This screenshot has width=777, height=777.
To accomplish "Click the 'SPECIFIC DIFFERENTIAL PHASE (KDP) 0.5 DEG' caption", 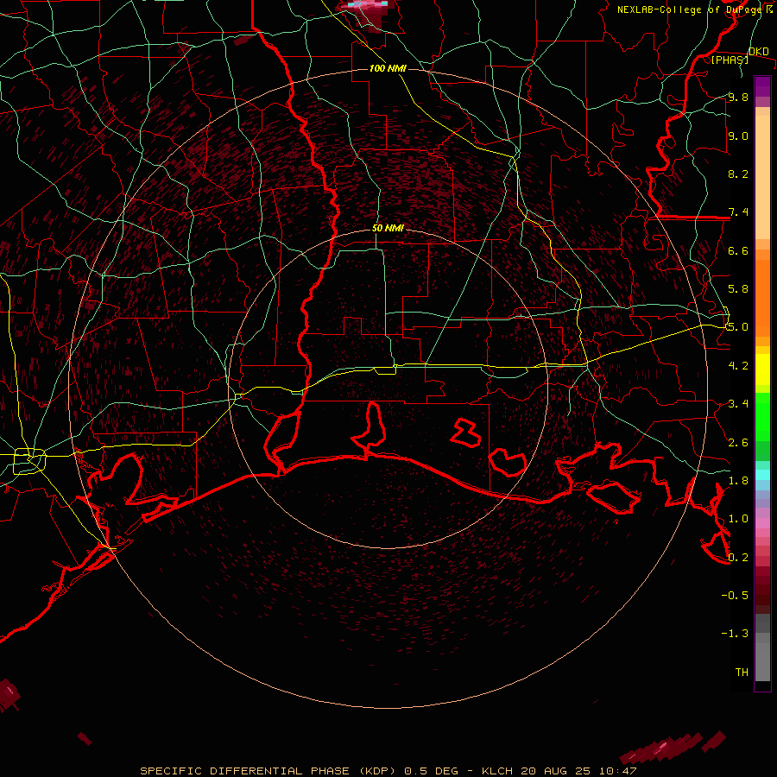I will coord(299,771).
